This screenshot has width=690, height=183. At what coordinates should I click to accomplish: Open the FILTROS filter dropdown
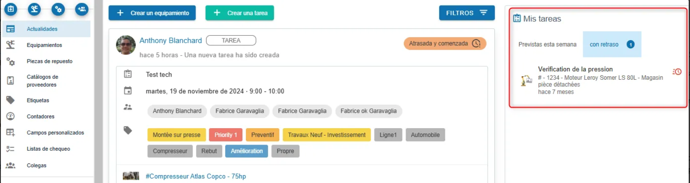pyautogui.click(x=466, y=13)
